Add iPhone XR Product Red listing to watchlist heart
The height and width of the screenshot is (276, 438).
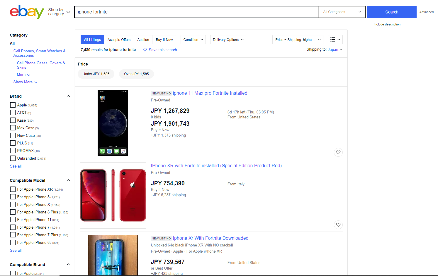point(338,225)
